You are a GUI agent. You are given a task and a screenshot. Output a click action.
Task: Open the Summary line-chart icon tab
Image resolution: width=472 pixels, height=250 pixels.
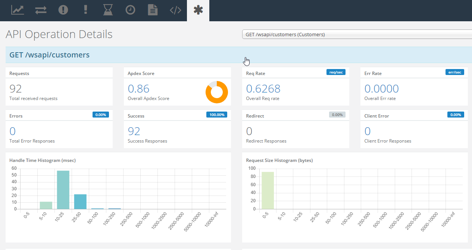[18, 10]
